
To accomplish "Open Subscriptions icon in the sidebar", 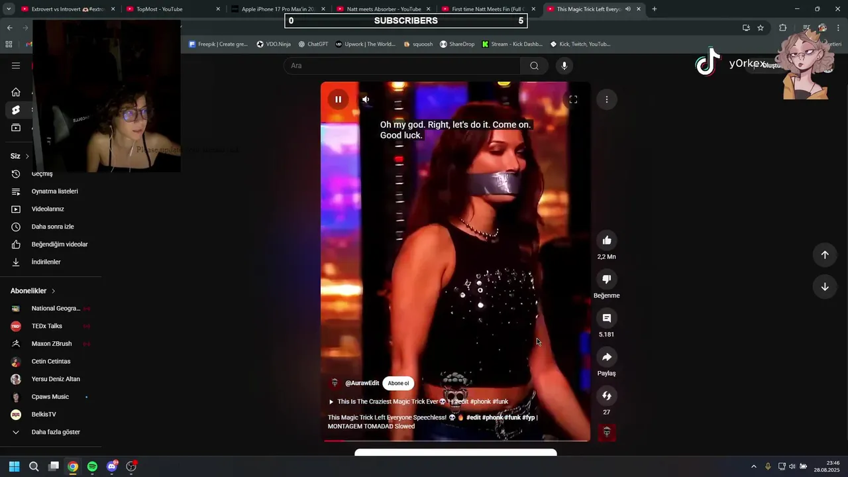I will pos(16,128).
